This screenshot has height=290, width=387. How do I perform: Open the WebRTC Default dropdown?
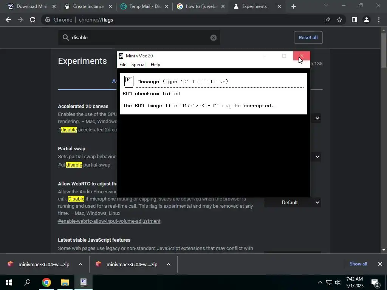click(293, 202)
